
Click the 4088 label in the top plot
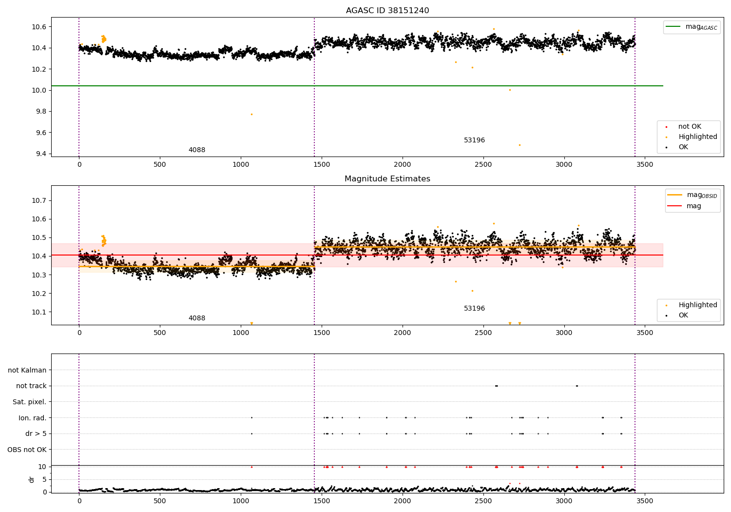click(x=197, y=150)
